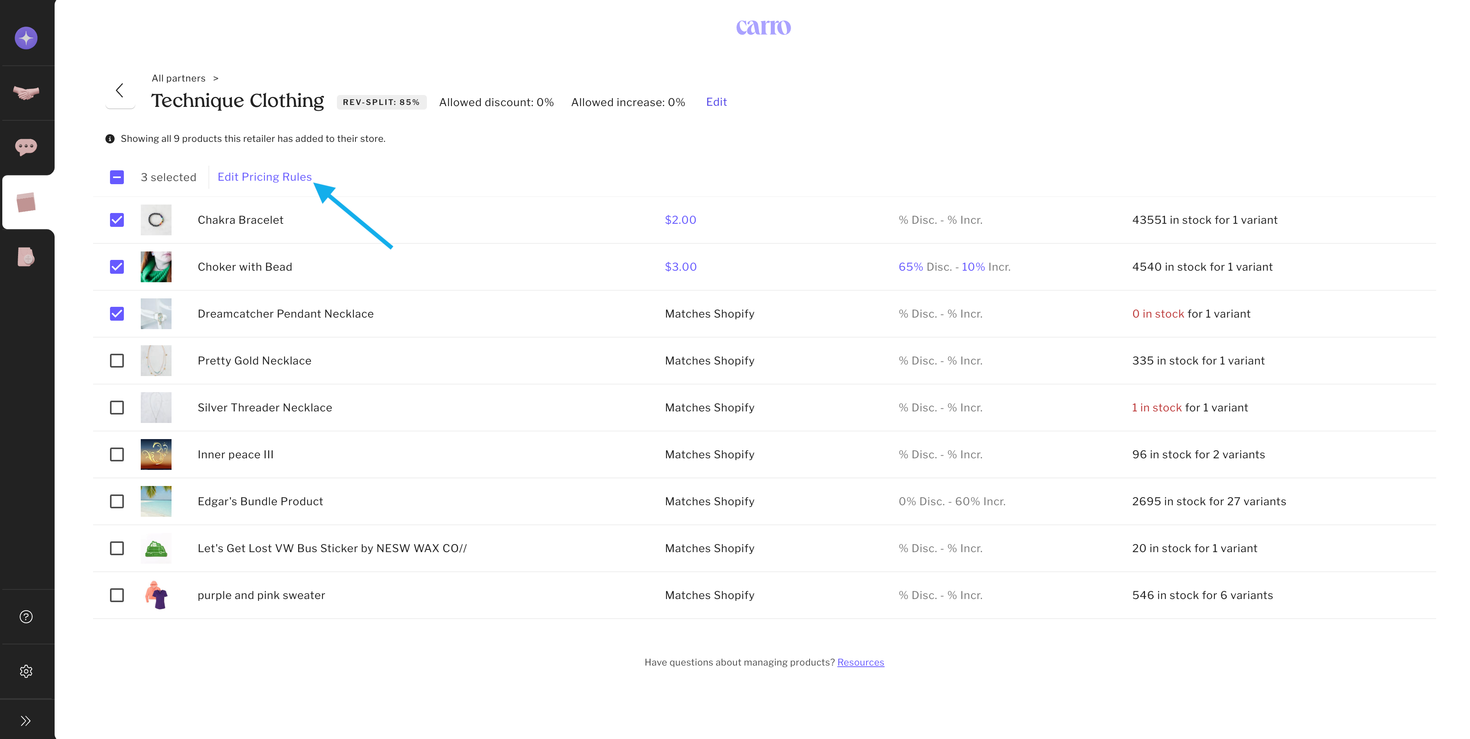
Task: Click the purple sparkle icon in sidebar
Action: pyautogui.click(x=26, y=38)
